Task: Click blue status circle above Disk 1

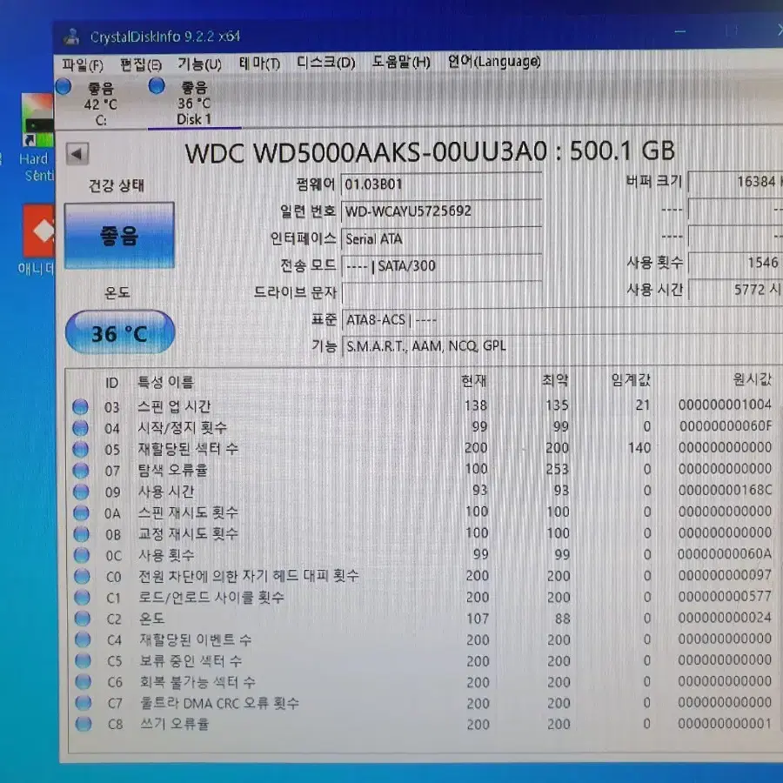Action: (x=157, y=86)
